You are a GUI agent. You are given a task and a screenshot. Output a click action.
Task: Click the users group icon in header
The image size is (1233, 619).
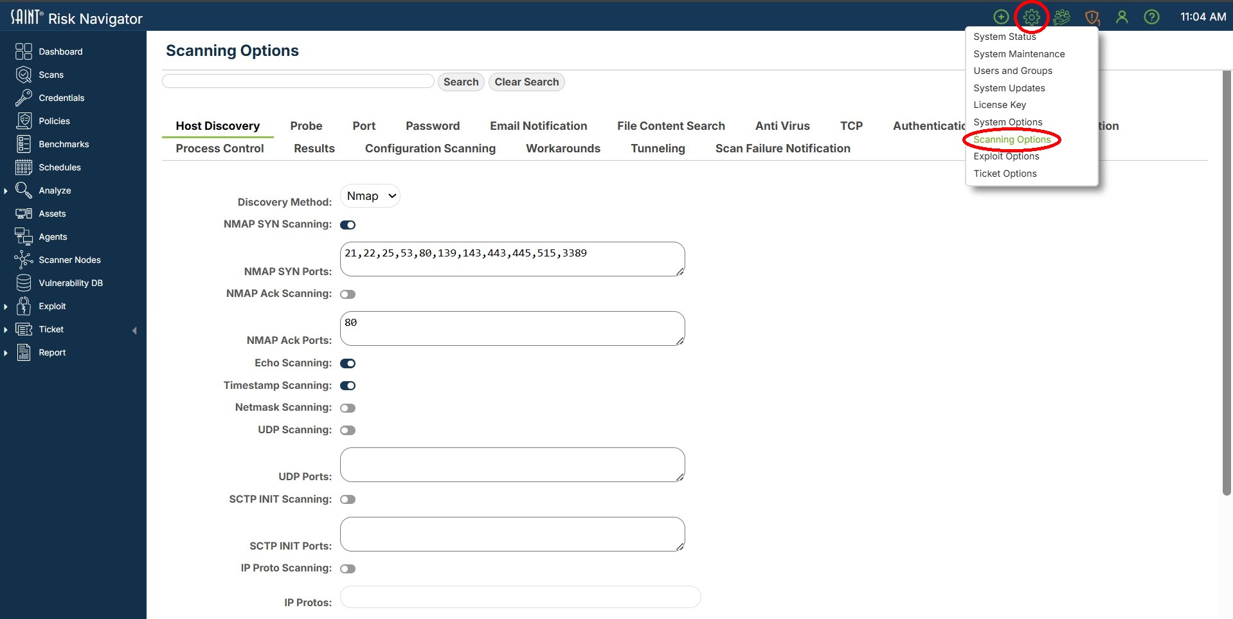click(1062, 17)
